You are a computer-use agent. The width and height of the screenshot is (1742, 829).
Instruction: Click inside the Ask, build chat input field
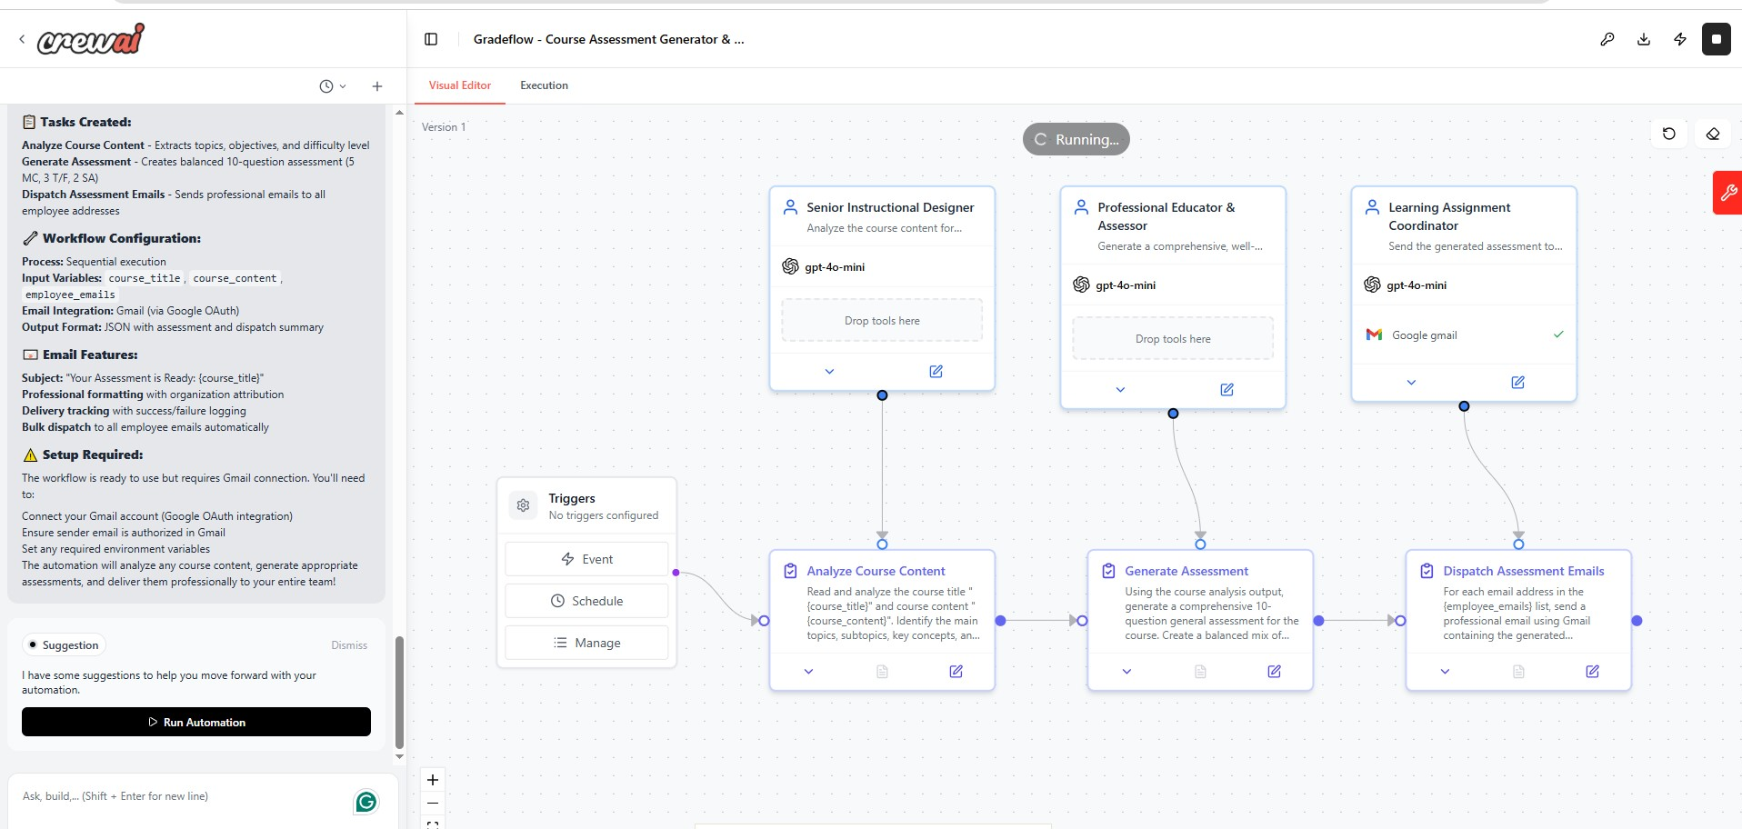pyautogui.click(x=164, y=796)
